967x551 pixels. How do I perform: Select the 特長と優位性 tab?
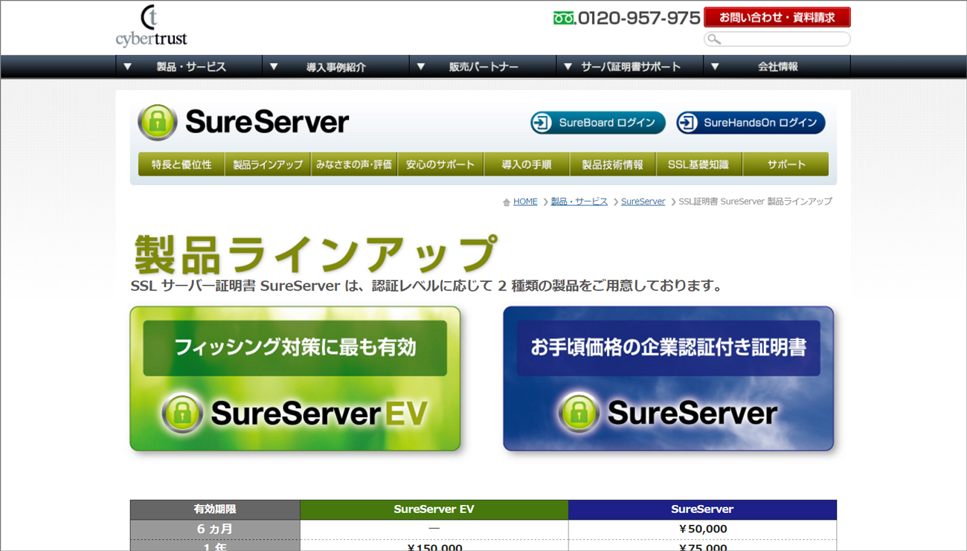coord(181,164)
